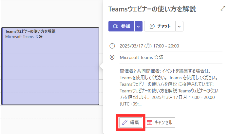Click the pencil icon in 編集 button
This screenshot has width=229, height=134.
pos(125,123)
